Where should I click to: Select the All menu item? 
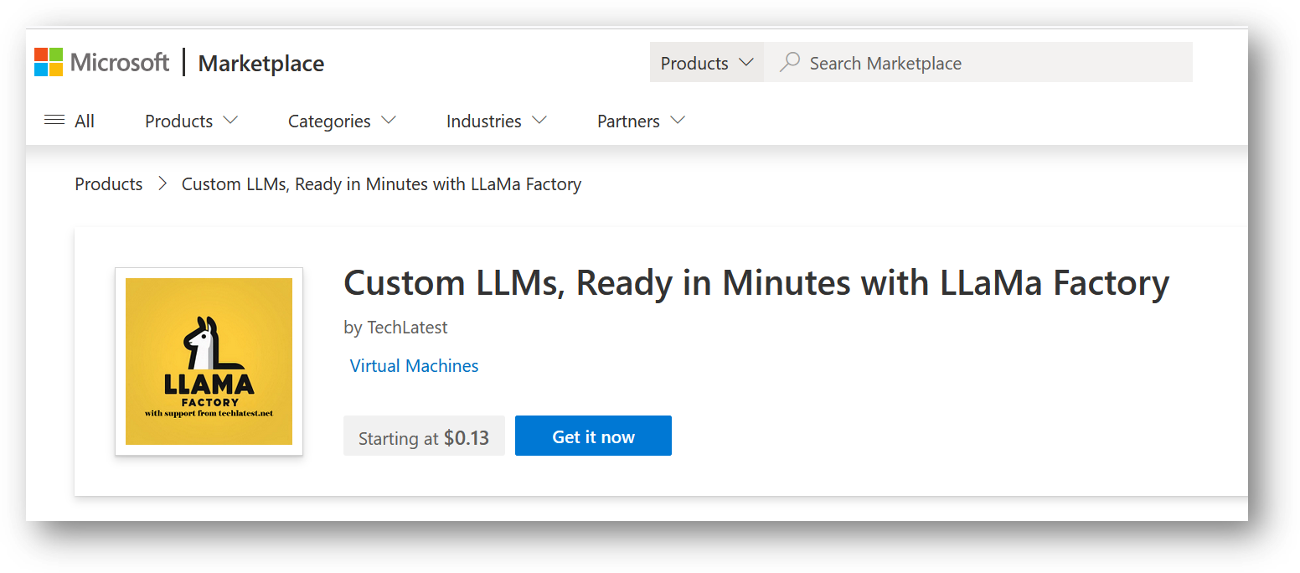(x=82, y=120)
